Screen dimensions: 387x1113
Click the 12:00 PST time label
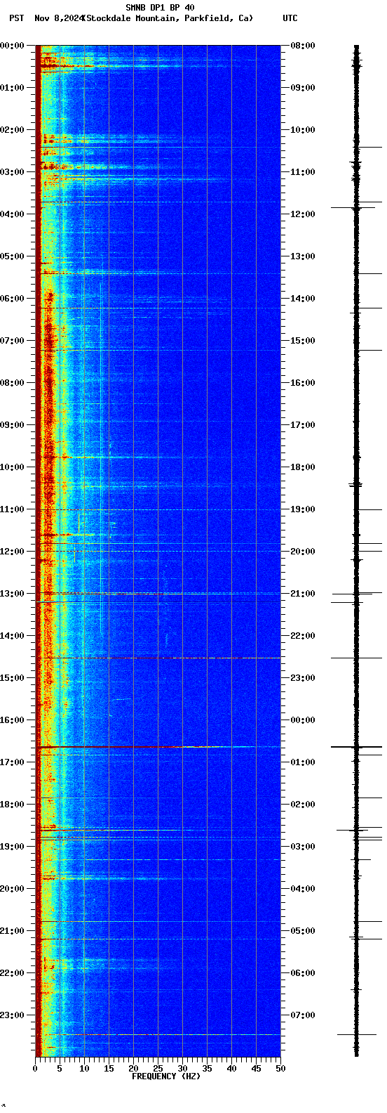click(12, 552)
